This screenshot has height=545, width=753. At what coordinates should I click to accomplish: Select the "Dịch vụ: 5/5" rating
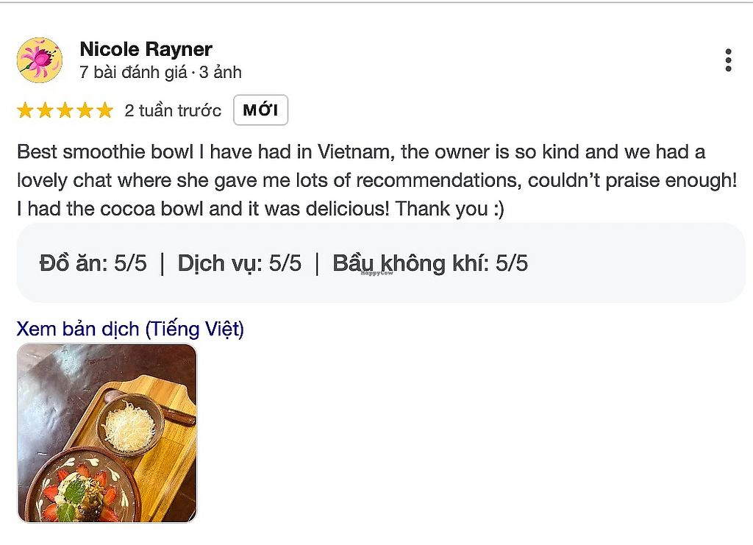tap(240, 263)
